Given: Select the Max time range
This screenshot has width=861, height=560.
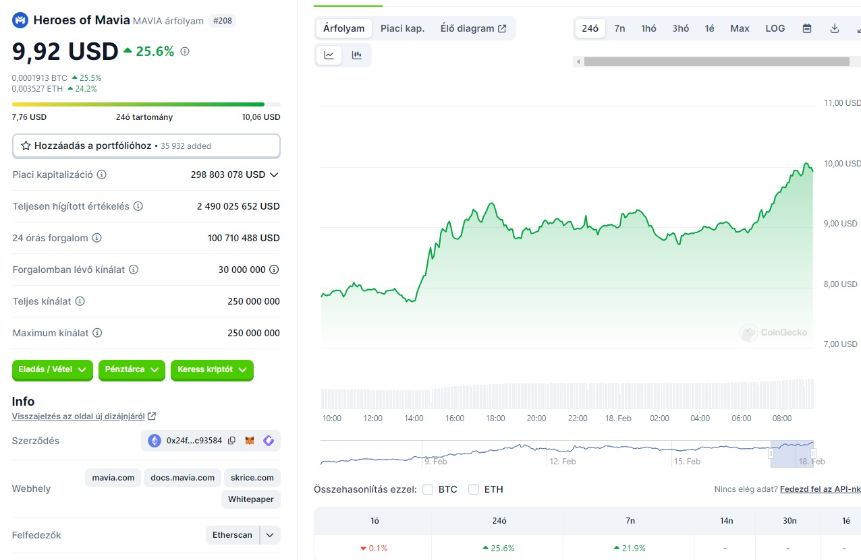Looking at the screenshot, I should point(740,28).
